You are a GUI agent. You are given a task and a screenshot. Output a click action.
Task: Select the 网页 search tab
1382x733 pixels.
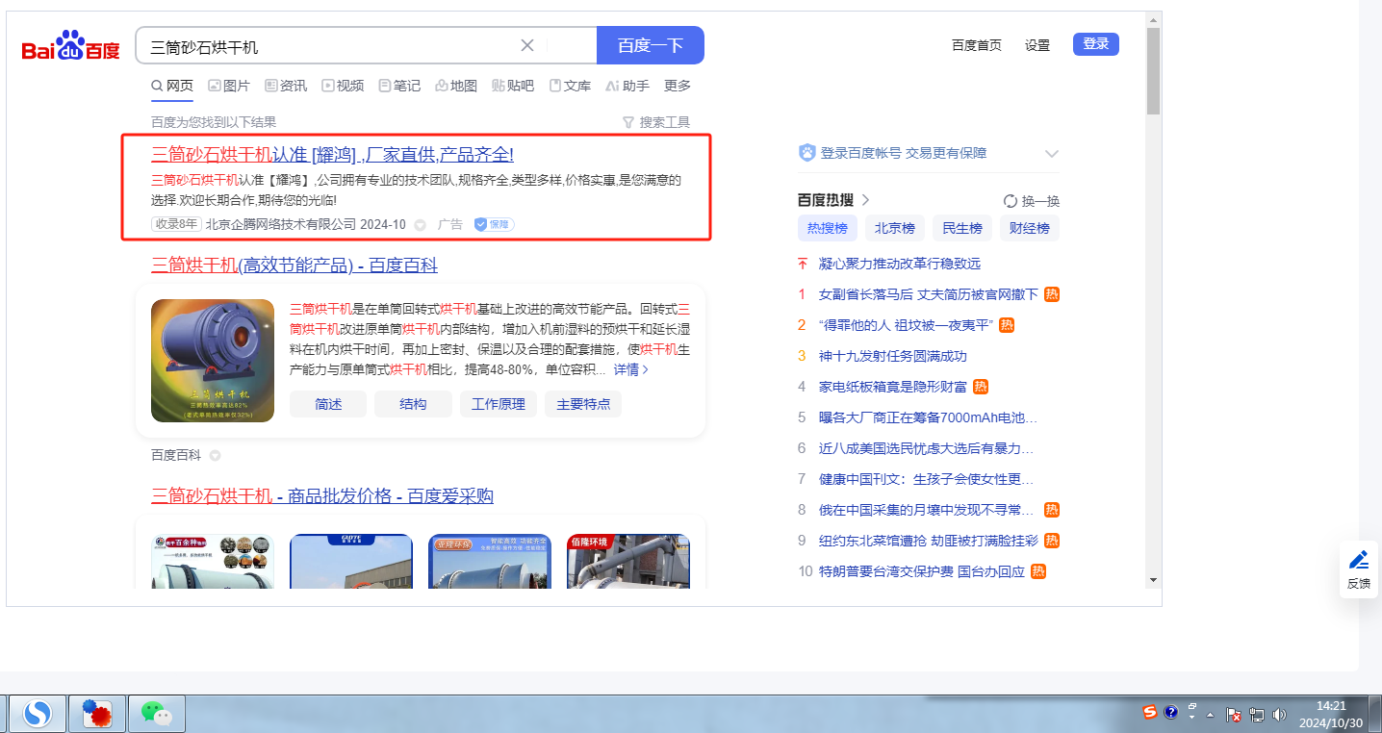pos(172,86)
